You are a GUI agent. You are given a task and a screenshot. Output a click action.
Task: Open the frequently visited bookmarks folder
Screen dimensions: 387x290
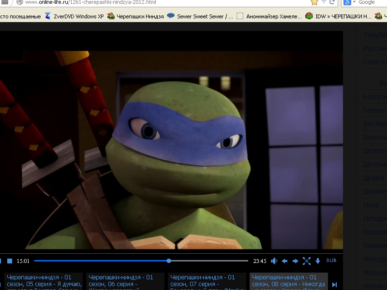tap(20, 16)
